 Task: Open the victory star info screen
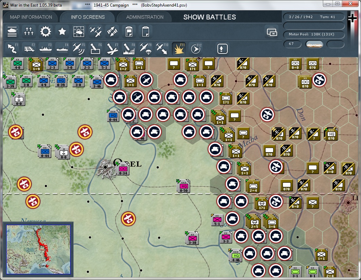click(62, 31)
